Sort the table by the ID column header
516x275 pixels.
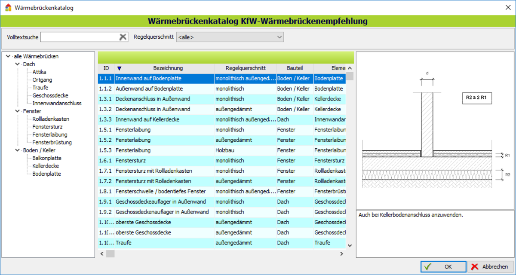(x=106, y=68)
